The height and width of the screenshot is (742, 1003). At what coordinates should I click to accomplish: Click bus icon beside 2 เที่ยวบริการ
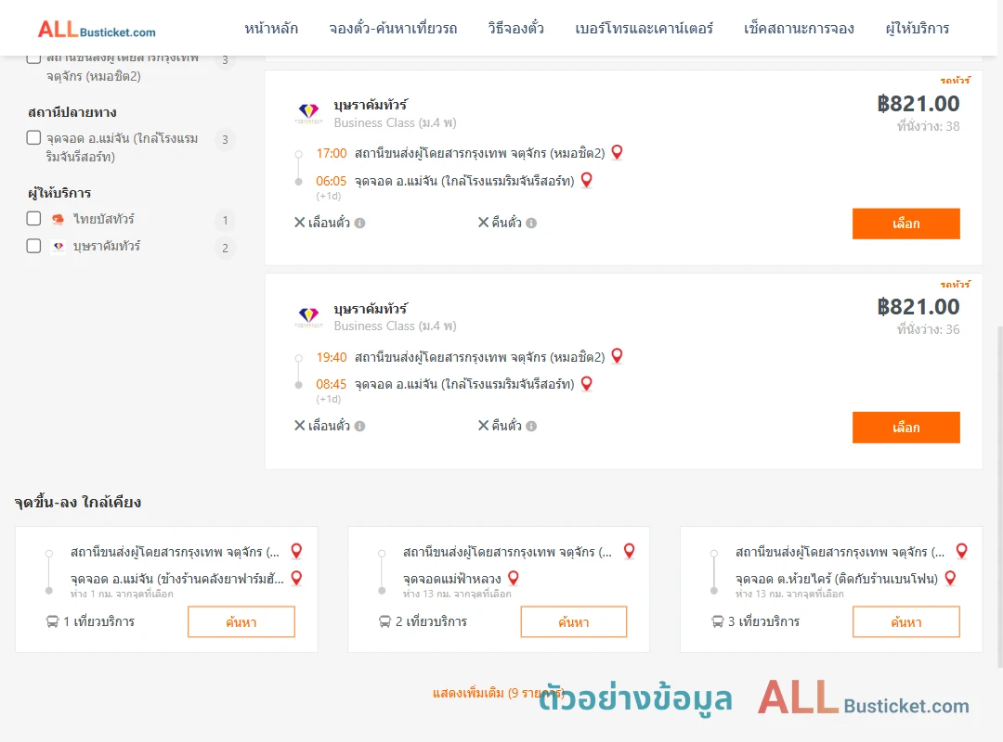[384, 621]
